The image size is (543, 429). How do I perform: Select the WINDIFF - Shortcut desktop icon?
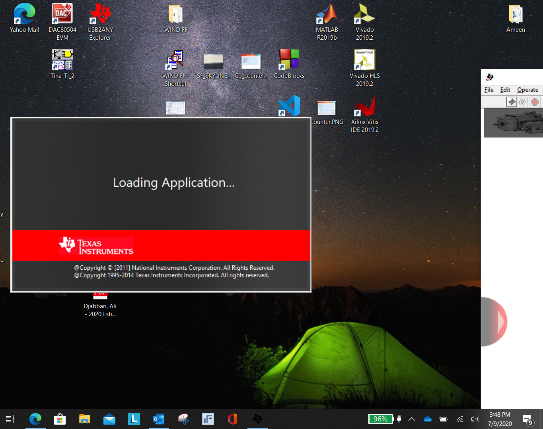[175, 68]
